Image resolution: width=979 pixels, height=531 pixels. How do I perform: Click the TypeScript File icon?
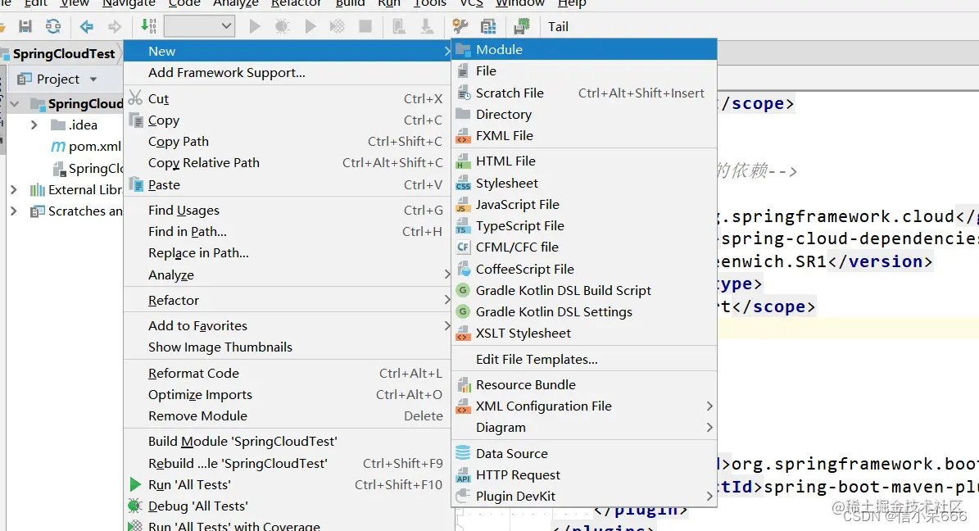click(463, 225)
